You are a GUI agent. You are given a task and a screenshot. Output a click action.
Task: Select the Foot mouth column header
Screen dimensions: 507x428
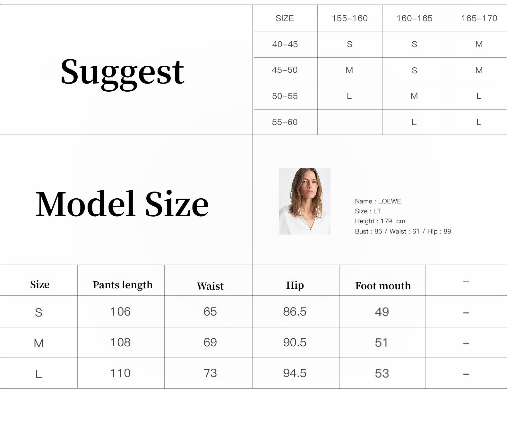coord(383,286)
